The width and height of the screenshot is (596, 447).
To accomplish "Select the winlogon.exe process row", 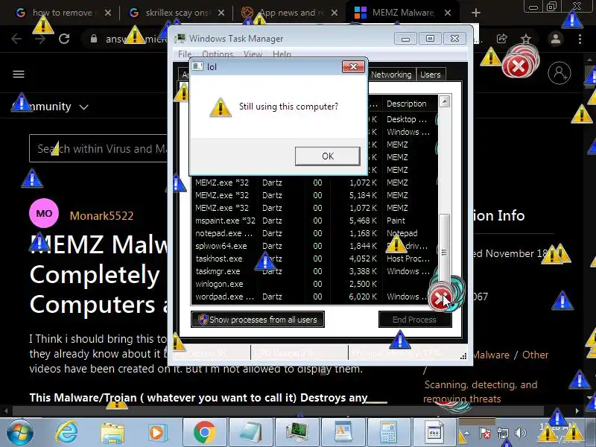I will [314, 284].
